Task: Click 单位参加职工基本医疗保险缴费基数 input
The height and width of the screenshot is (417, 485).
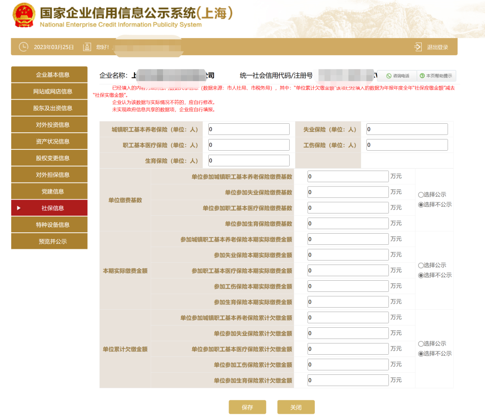Action: point(348,208)
